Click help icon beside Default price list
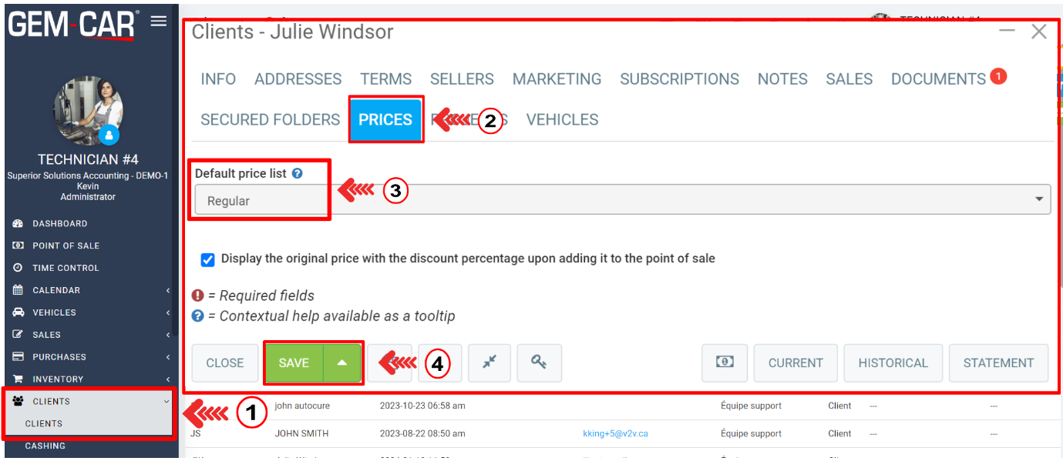This screenshot has width=1063, height=461. (x=298, y=174)
